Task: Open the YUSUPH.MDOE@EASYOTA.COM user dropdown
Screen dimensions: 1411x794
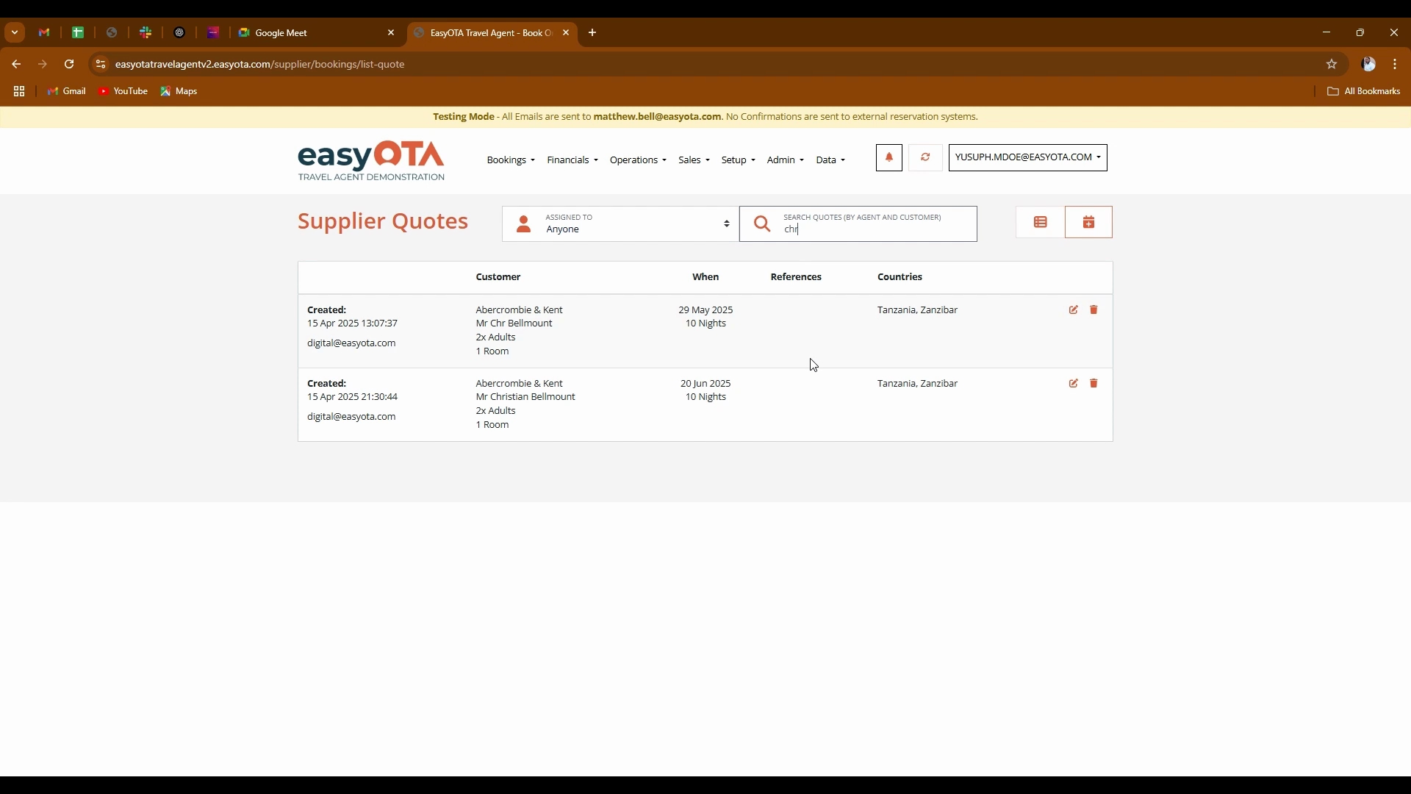Action: [x=1027, y=157]
